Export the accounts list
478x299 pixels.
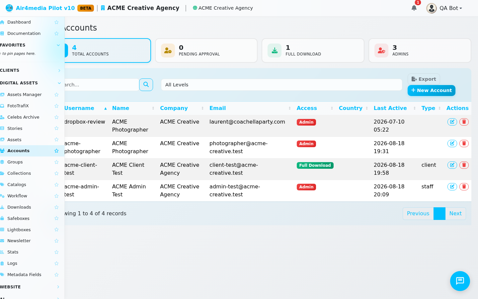coord(424,79)
